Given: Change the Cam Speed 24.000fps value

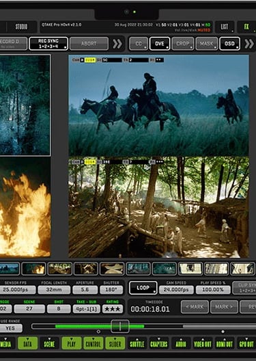Looking at the screenshot, I should coord(176,290).
